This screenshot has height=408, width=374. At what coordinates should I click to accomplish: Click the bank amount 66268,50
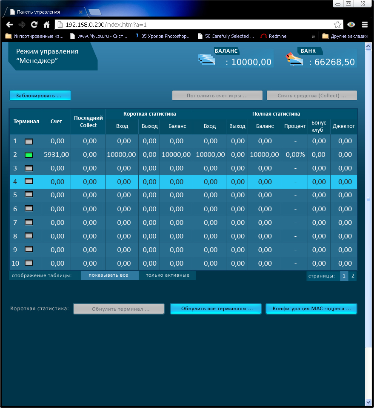tap(334, 62)
